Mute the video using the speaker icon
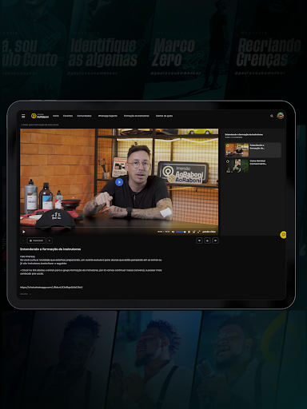Viewport: 307px width, 409px height. (x=173, y=232)
